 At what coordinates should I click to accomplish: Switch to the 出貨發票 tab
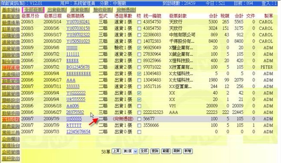pos(57,10)
